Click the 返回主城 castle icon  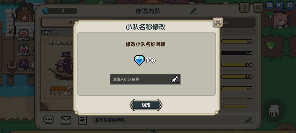pos(24,65)
